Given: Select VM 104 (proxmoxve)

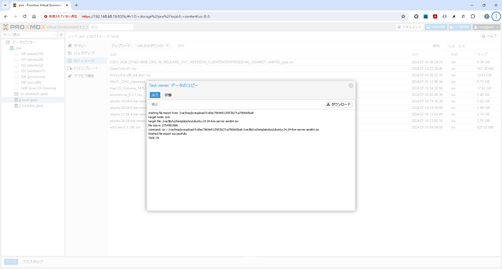Looking at the screenshot, I should pyautogui.click(x=33, y=77).
